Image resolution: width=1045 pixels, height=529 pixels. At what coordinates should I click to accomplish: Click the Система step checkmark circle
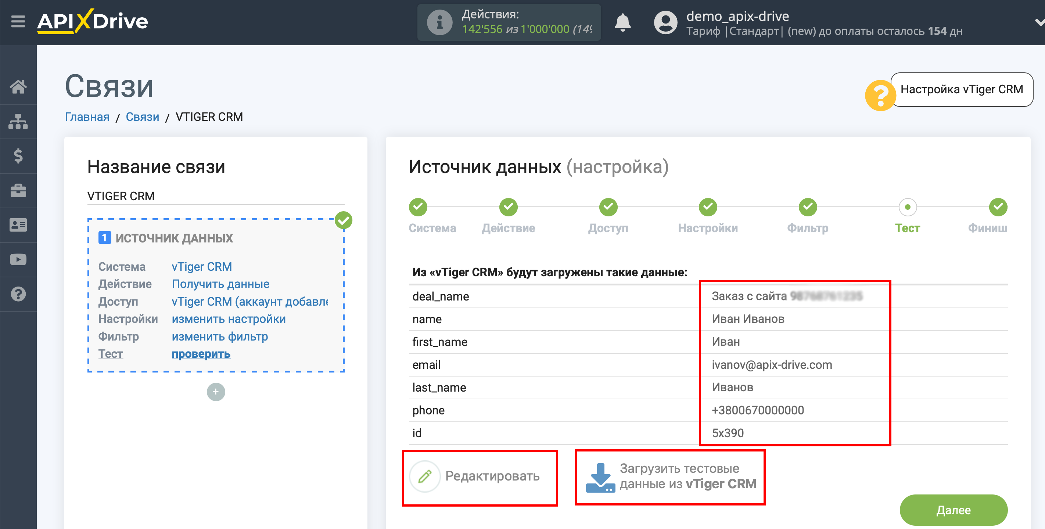[x=418, y=207]
